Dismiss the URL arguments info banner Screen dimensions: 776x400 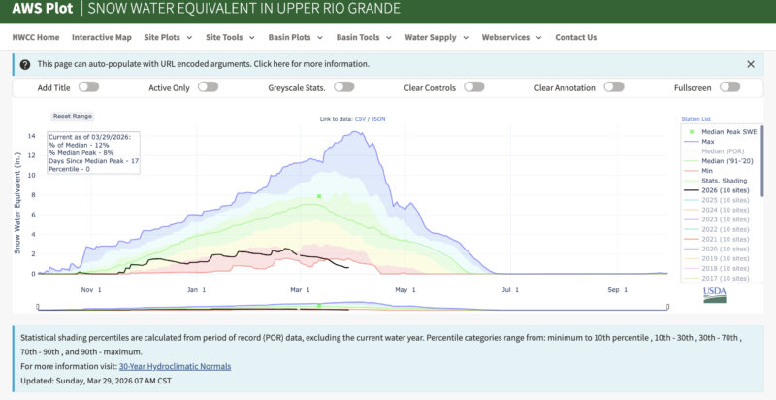tap(750, 63)
